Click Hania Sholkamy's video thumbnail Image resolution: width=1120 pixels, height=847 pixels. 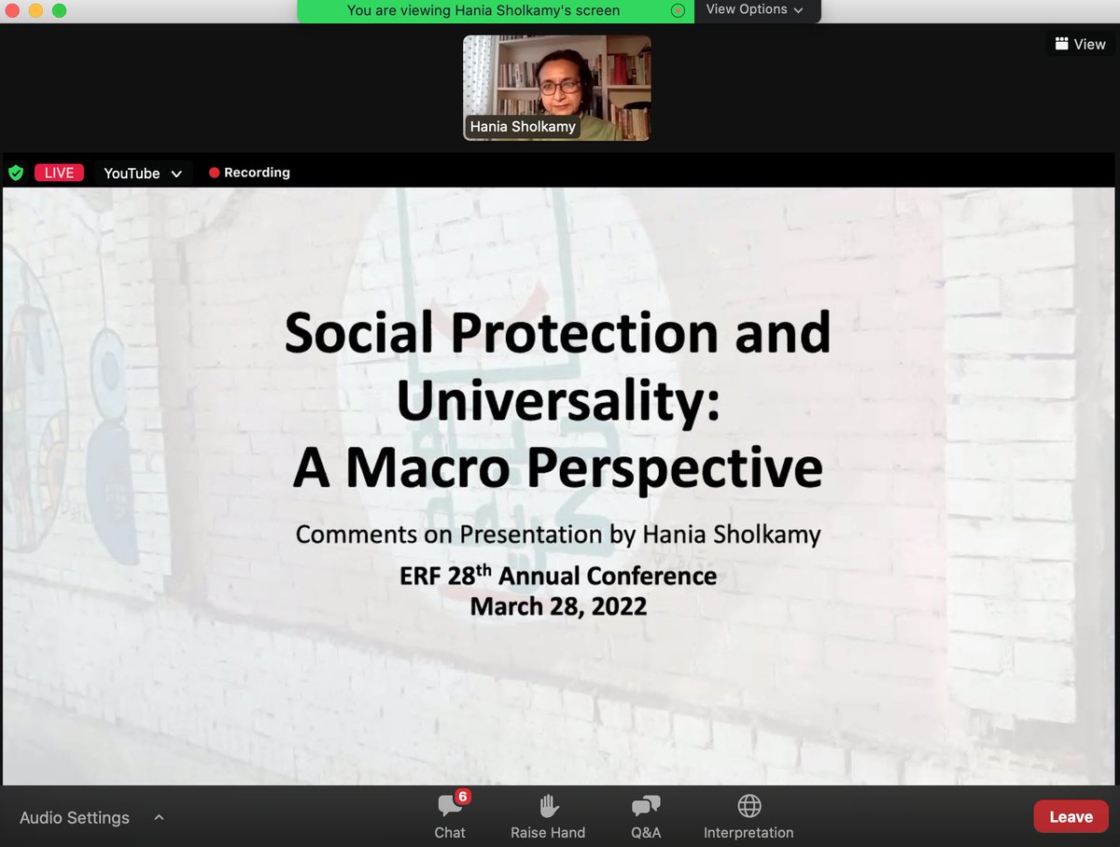tap(557, 88)
